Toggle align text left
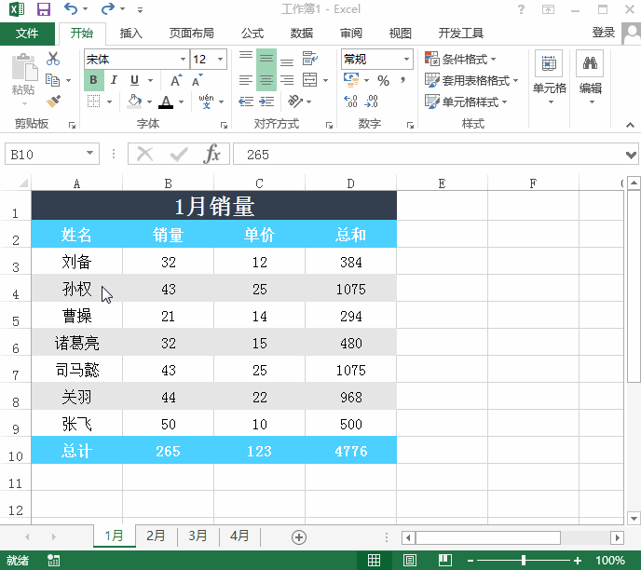Image resolution: width=641 pixels, height=570 pixels. [x=246, y=80]
